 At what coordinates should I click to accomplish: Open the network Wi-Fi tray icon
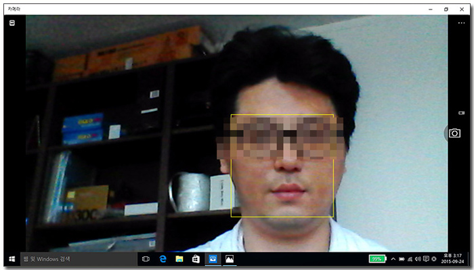410,258
